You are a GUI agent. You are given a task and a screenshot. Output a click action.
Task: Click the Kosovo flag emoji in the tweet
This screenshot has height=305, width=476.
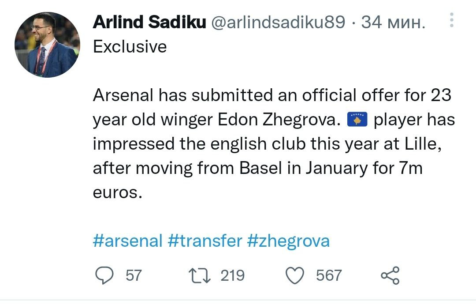(357, 120)
